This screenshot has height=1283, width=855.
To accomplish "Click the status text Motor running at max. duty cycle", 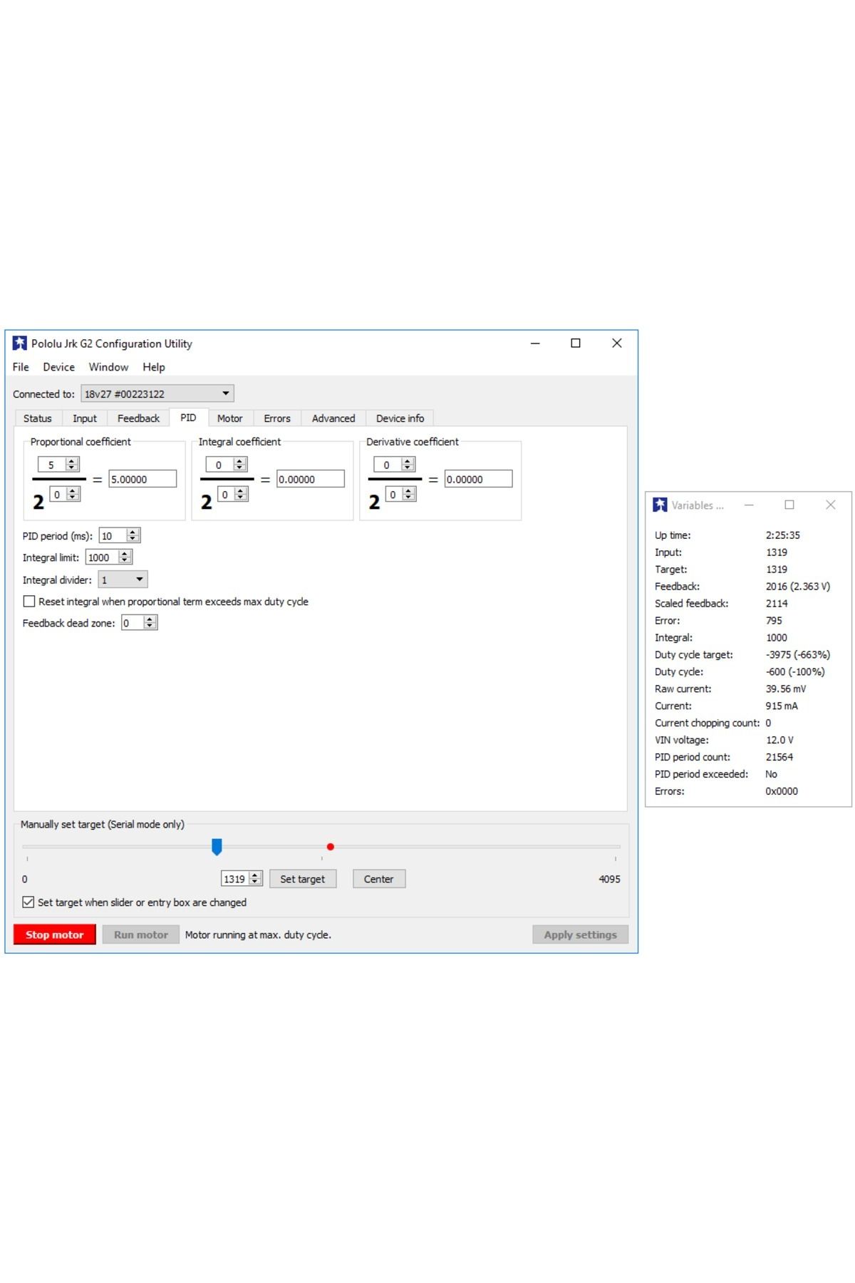I will 258,934.
